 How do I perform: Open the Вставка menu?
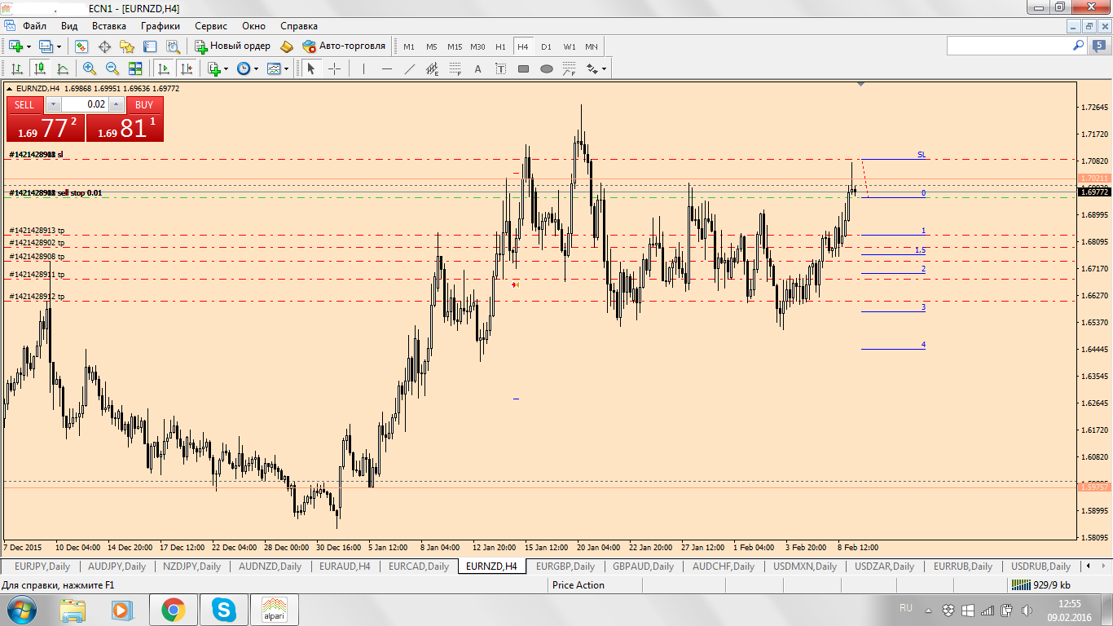click(x=109, y=25)
